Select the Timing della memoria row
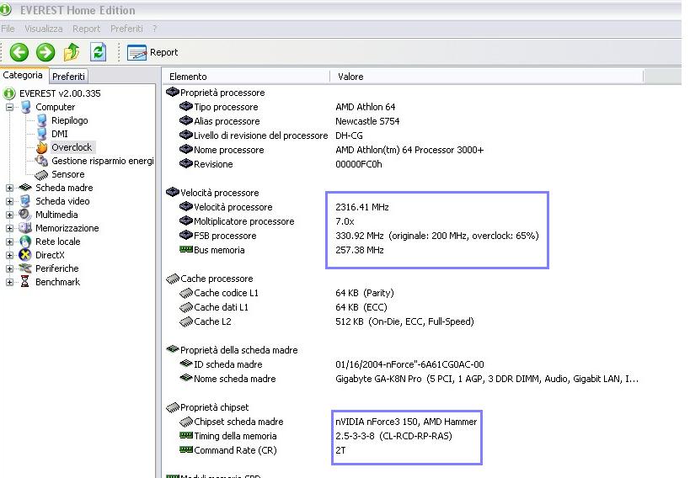Screen dimensions: 690x478 [316, 436]
